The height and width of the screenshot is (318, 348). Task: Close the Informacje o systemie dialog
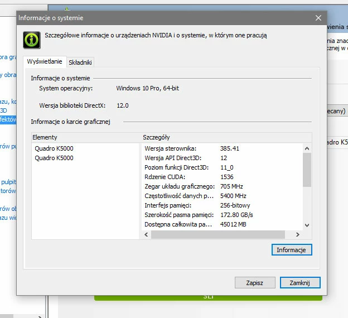click(x=318, y=18)
